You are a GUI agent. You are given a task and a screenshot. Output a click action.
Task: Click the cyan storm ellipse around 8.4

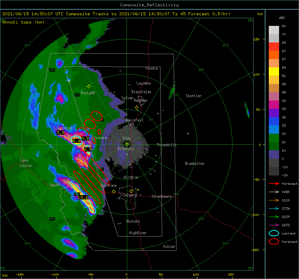tap(76, 141)
